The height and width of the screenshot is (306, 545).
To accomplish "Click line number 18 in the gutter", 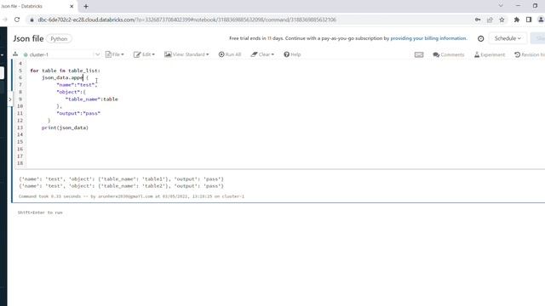I will pos(20,163).
